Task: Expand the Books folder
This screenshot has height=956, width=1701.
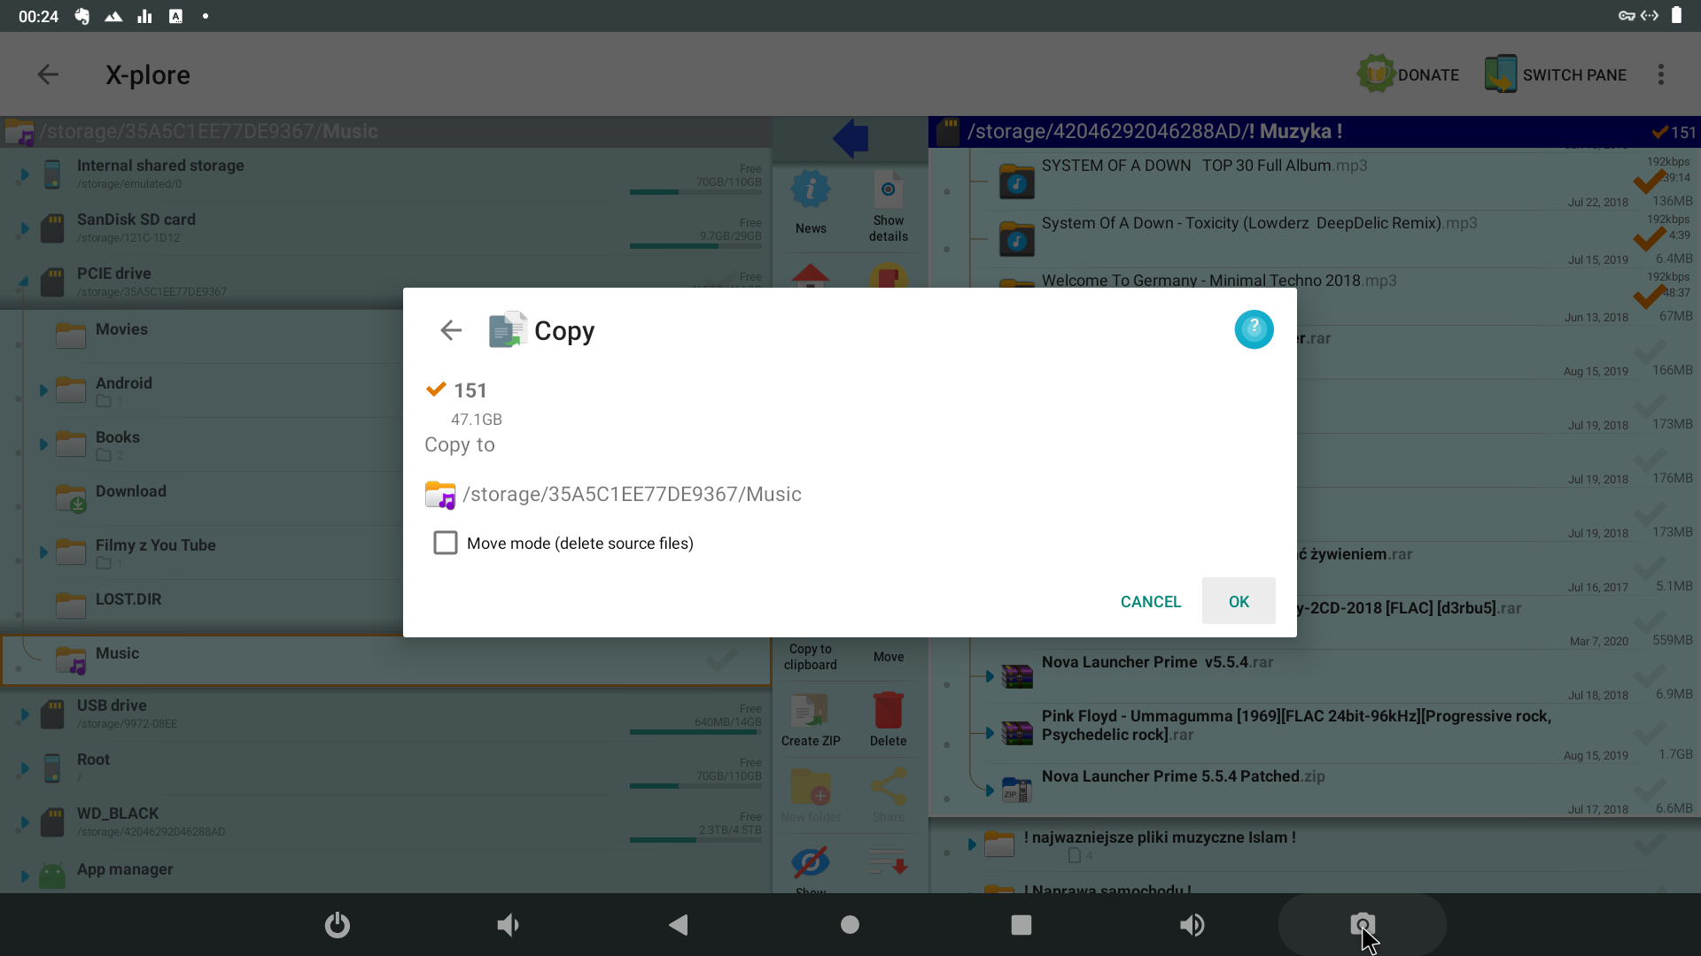Action: (x=43, y=444)
